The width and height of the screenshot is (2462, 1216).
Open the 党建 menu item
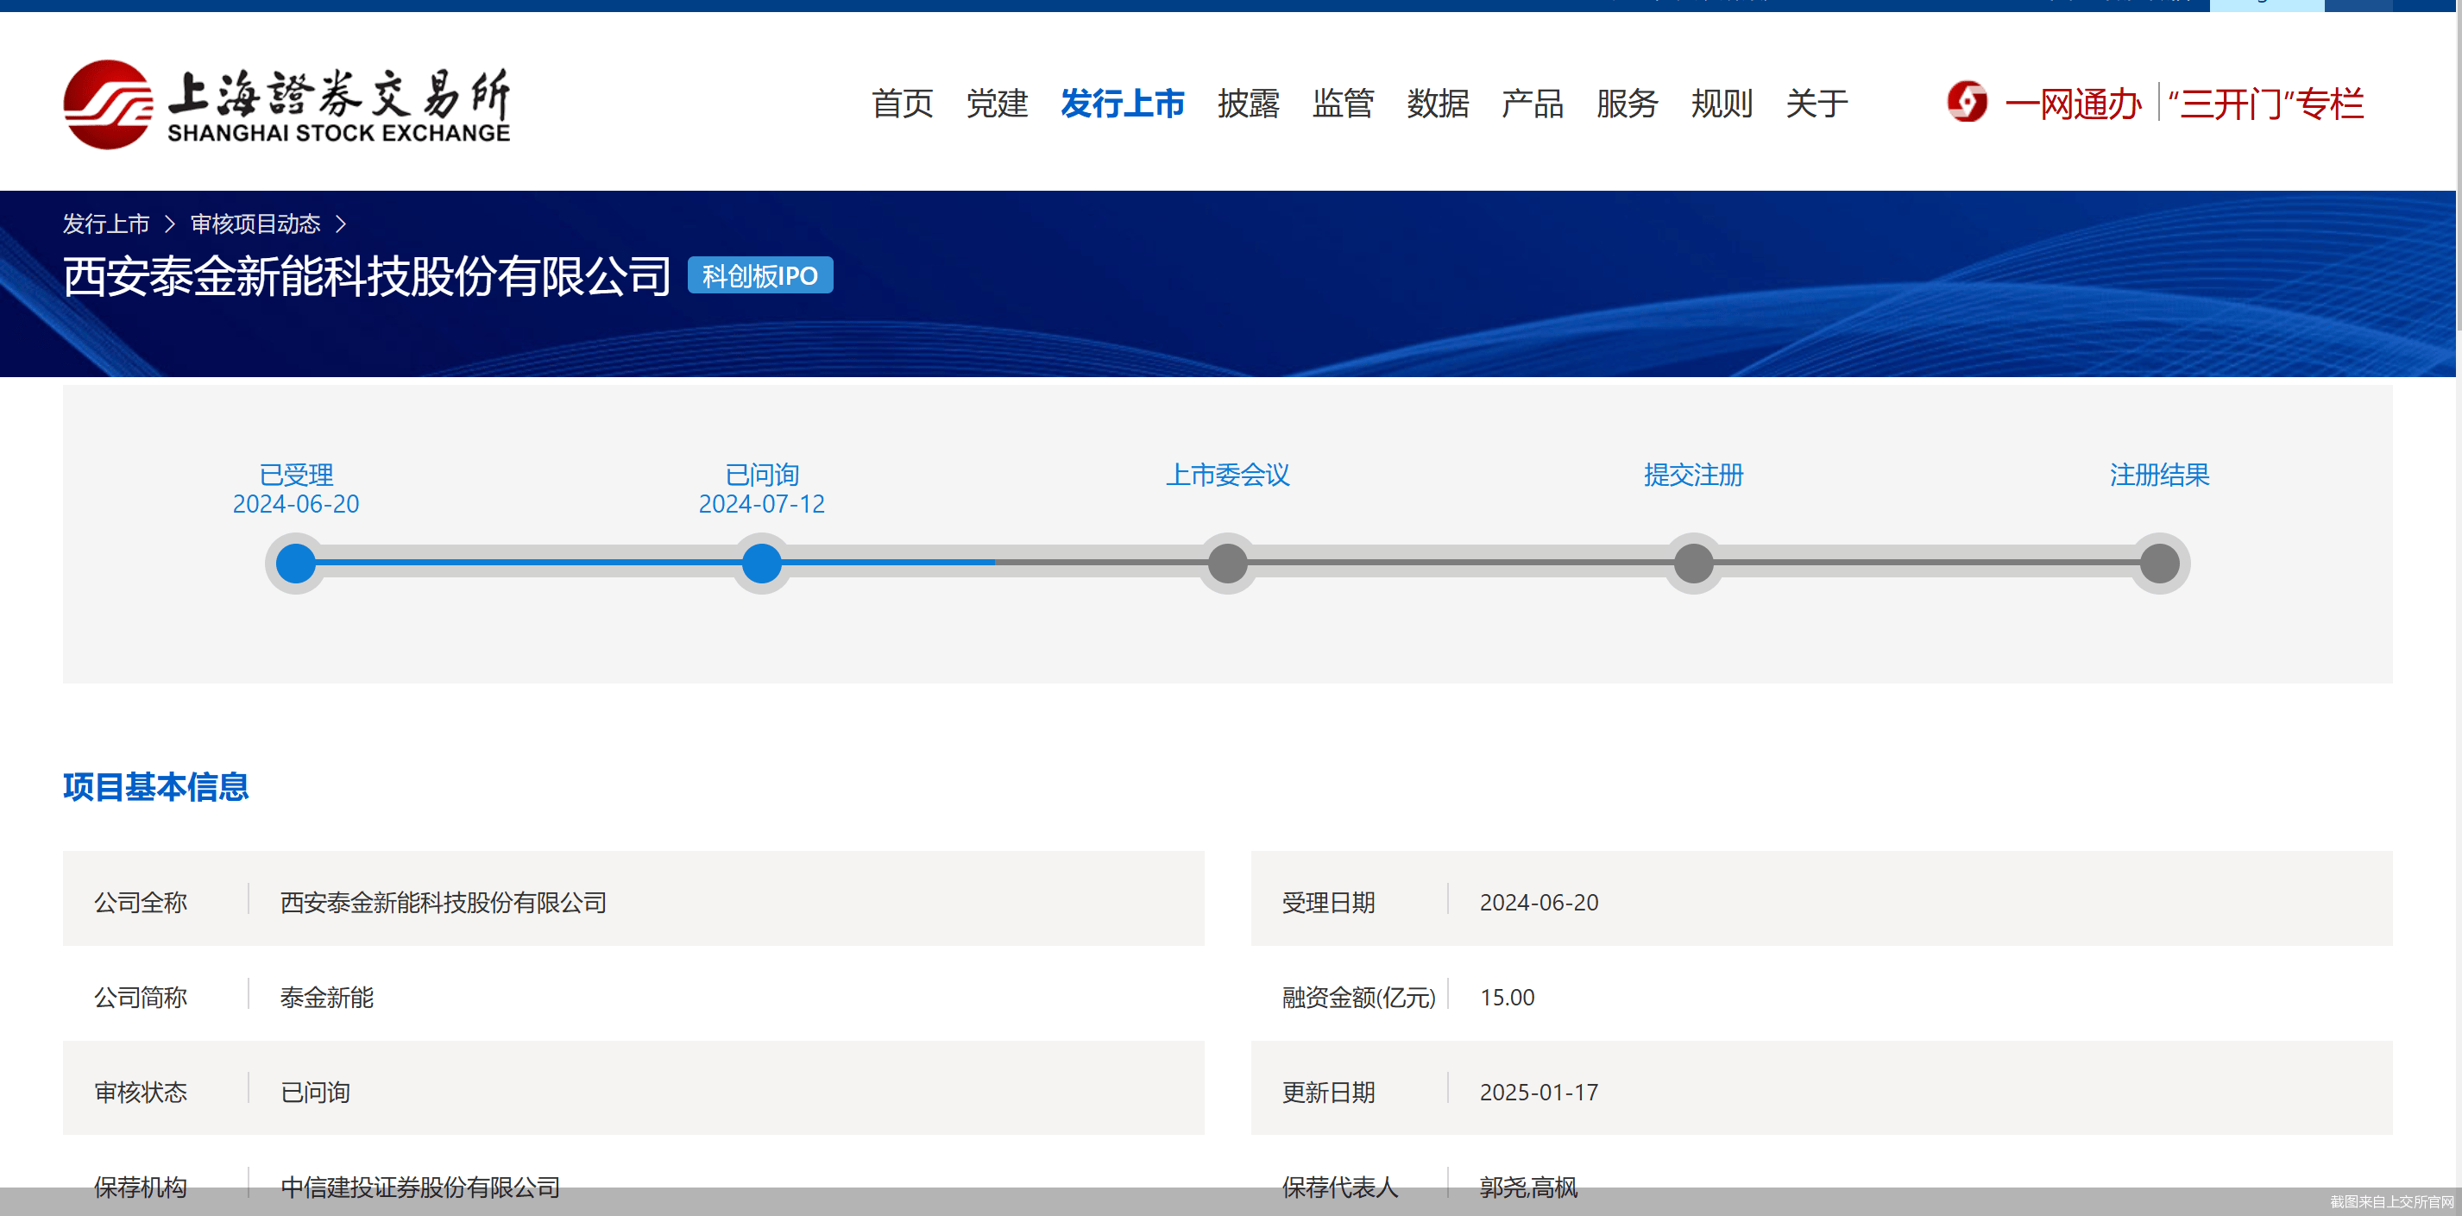click(x=997, y=104)
